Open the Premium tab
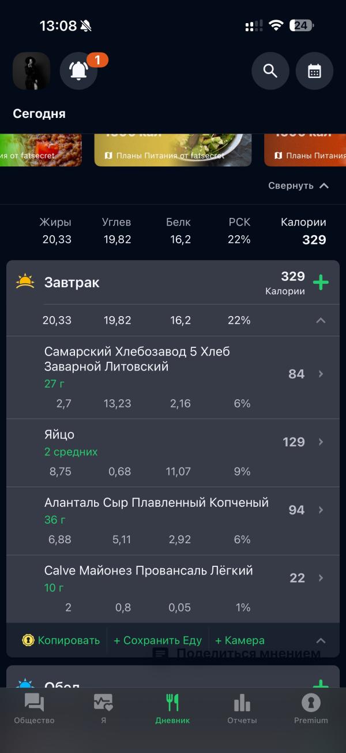This screenshot has height=753, width=346. (311, 709)
